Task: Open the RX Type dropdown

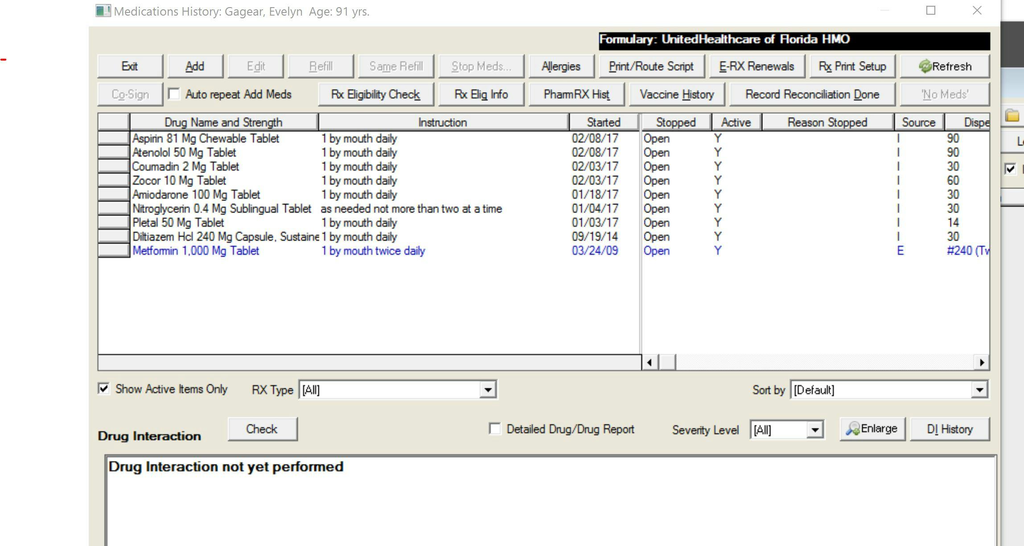Action: pos(487,389)
